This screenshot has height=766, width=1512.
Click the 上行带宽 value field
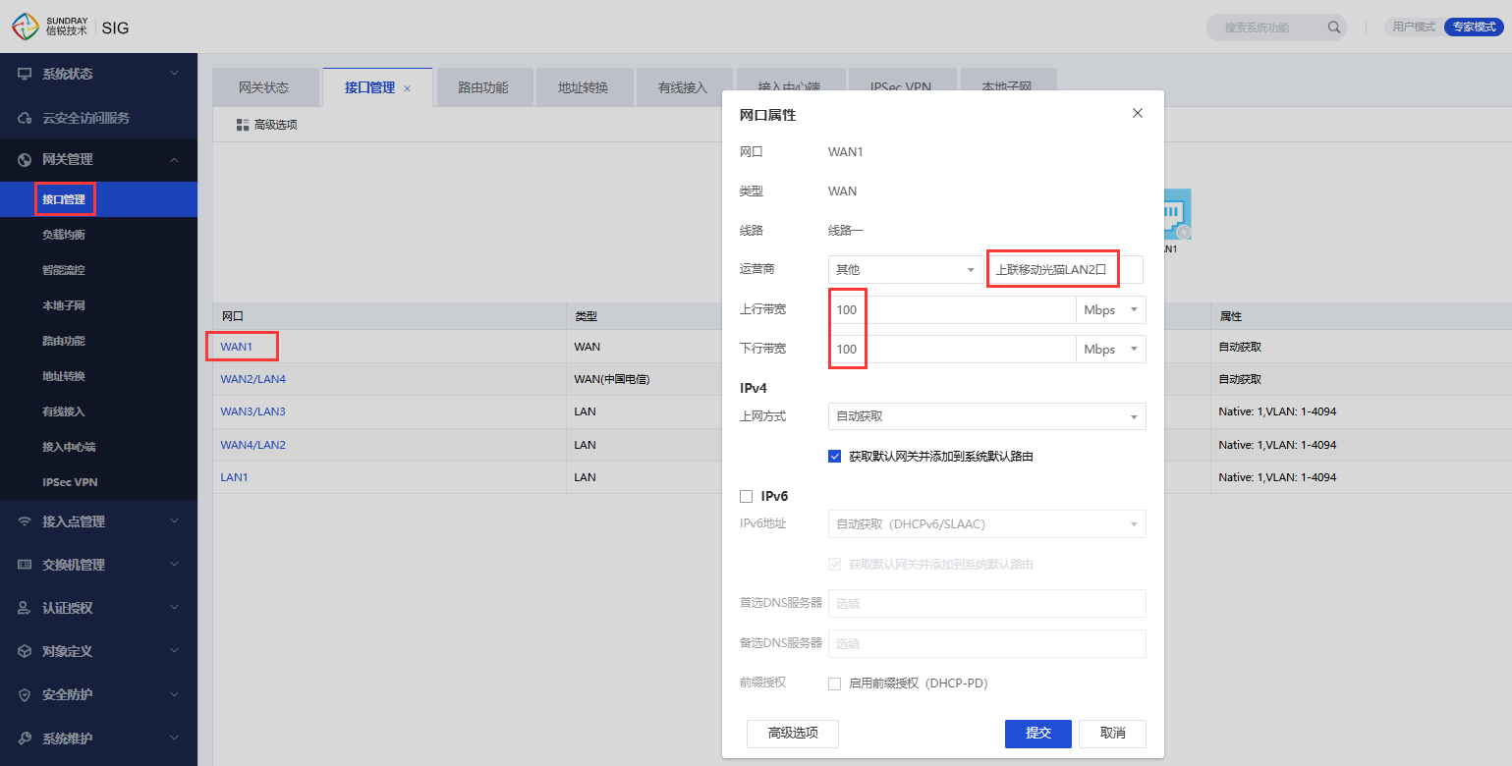point(952,310)
